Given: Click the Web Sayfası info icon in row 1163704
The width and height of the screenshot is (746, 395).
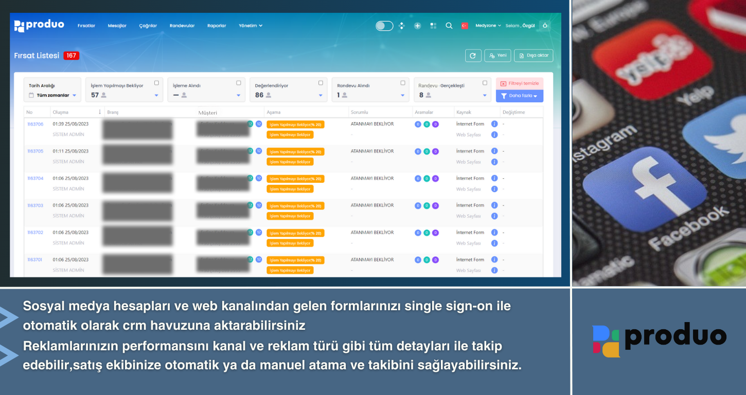Looking at the screenshot, I should click(x=494, y=189).
